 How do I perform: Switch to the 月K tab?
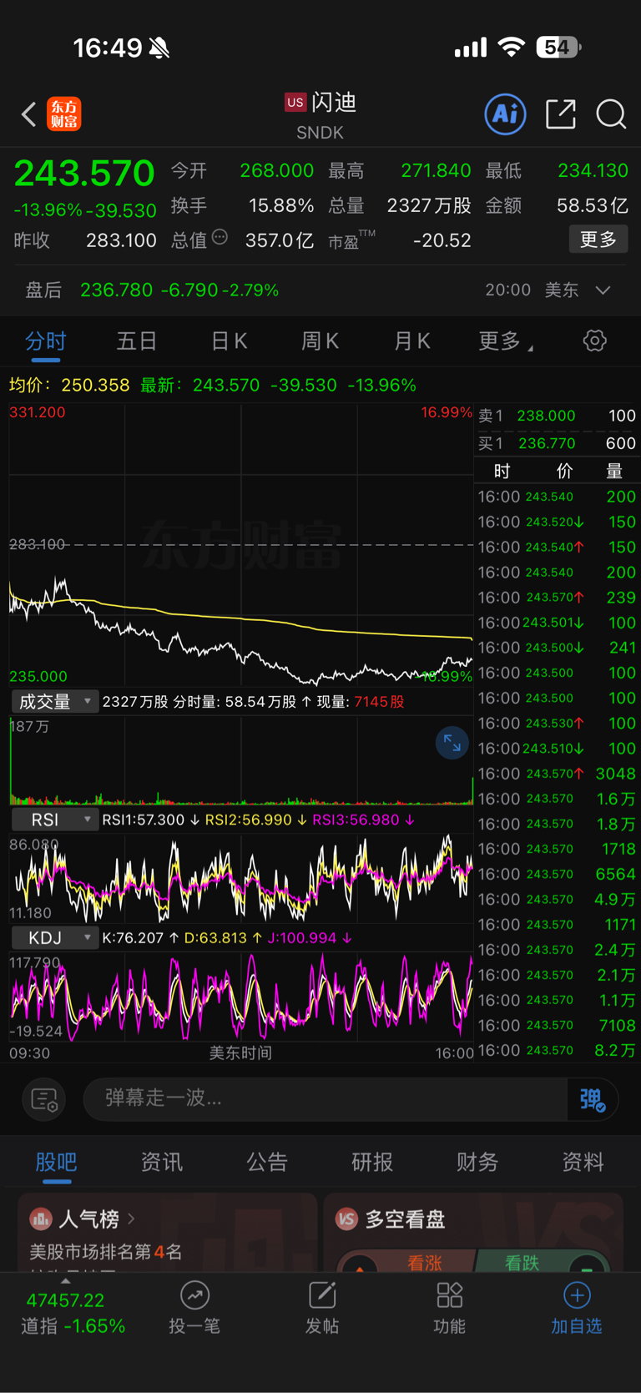point(411,341)
